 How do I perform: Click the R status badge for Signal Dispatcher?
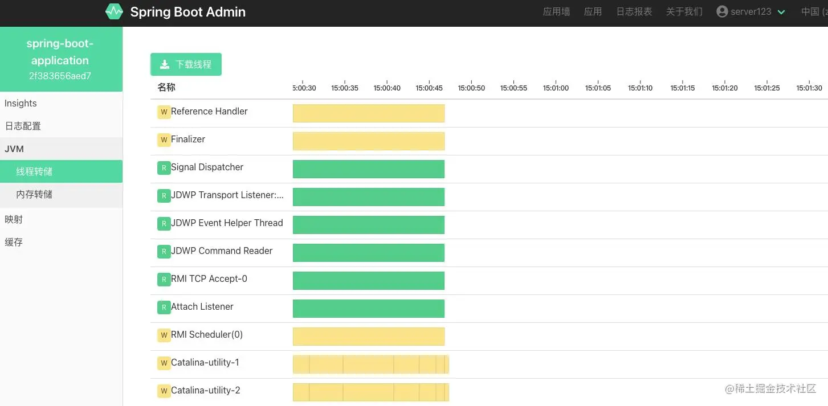164,167
